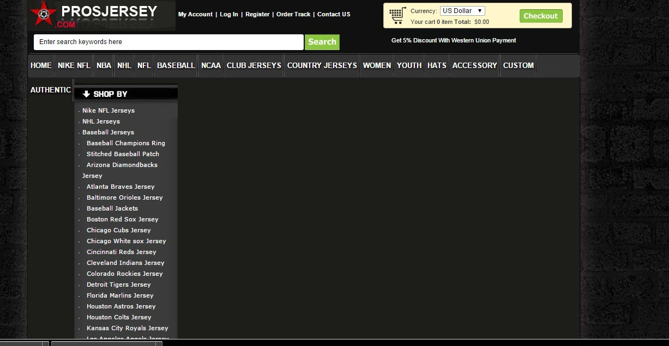The height and width of the screenshot is (346, 669).
Task: Switch to the BASEBALL menu tab
Action: pos(176,65)
